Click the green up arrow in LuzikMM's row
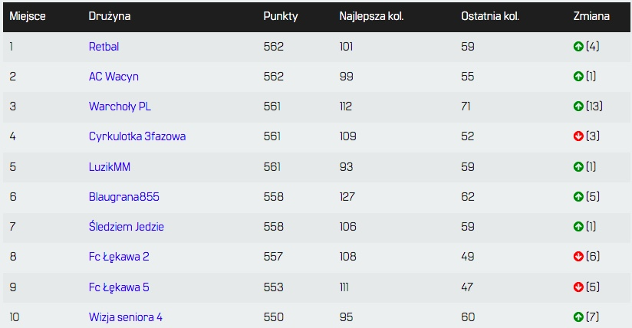Image resolution: width=632 pixels, height=328 pixels. (578, 166)
